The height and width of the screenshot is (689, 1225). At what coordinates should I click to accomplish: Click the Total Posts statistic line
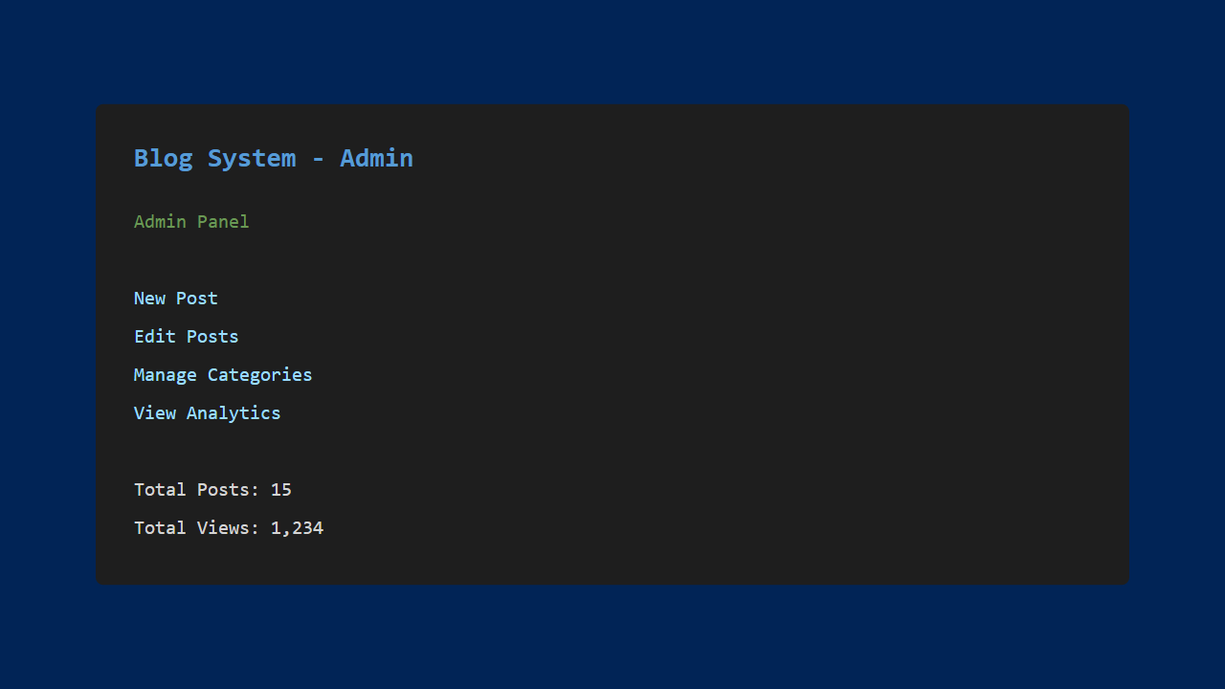(x=212, y=490)
